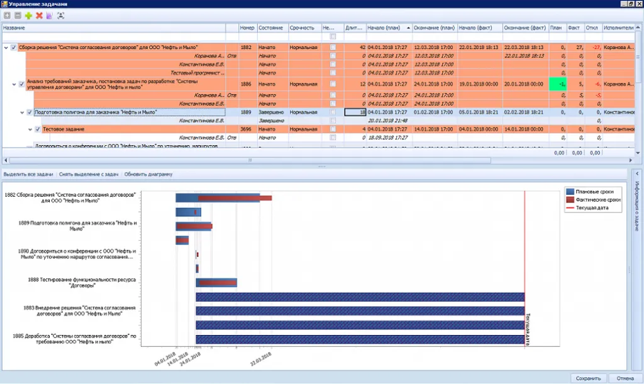
Task: Click the purple document toolbar icon
Action: [x=49, y=15]
